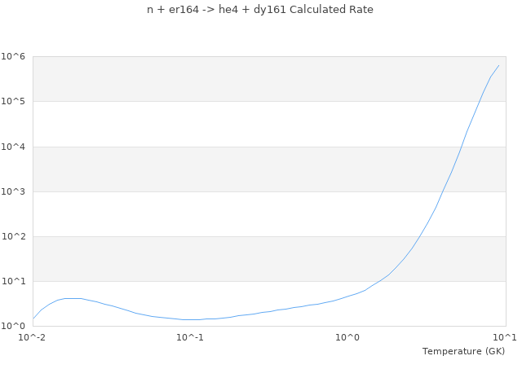Select the 10^2 y-axis tick label
522x391 pixels.
(14, 236)
